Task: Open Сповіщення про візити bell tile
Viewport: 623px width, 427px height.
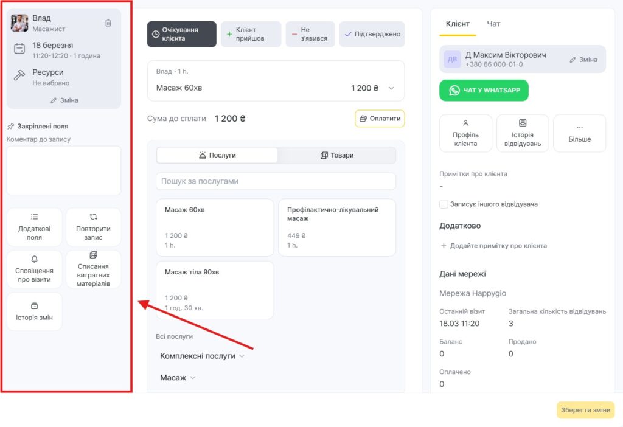Action: pos(34,269)
